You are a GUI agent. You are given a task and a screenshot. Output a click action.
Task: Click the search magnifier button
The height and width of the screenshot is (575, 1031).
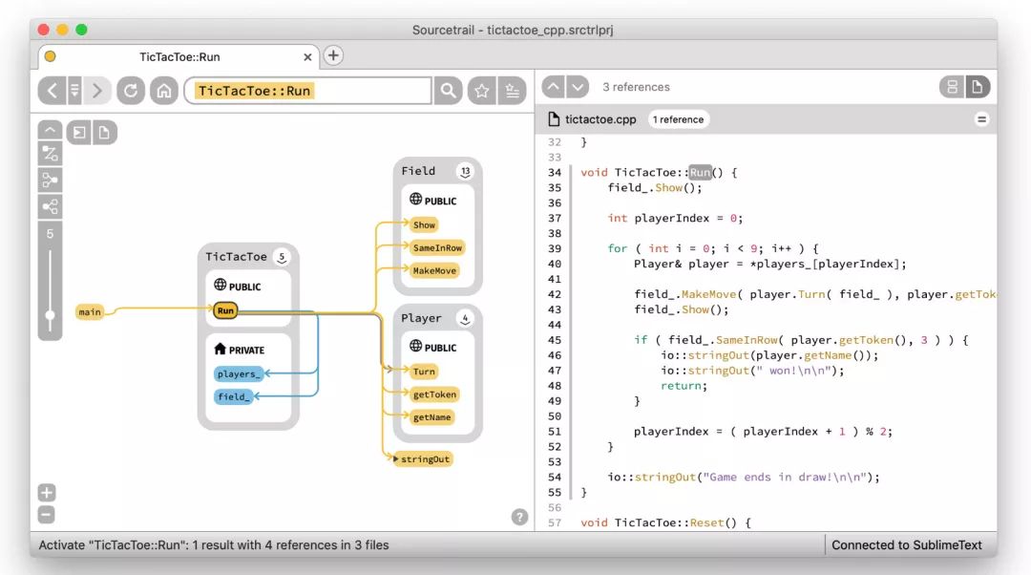coord(449,90)
